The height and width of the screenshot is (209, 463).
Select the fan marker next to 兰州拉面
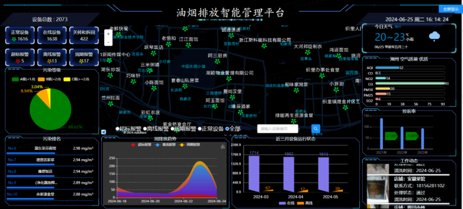(x=110, y=104)
